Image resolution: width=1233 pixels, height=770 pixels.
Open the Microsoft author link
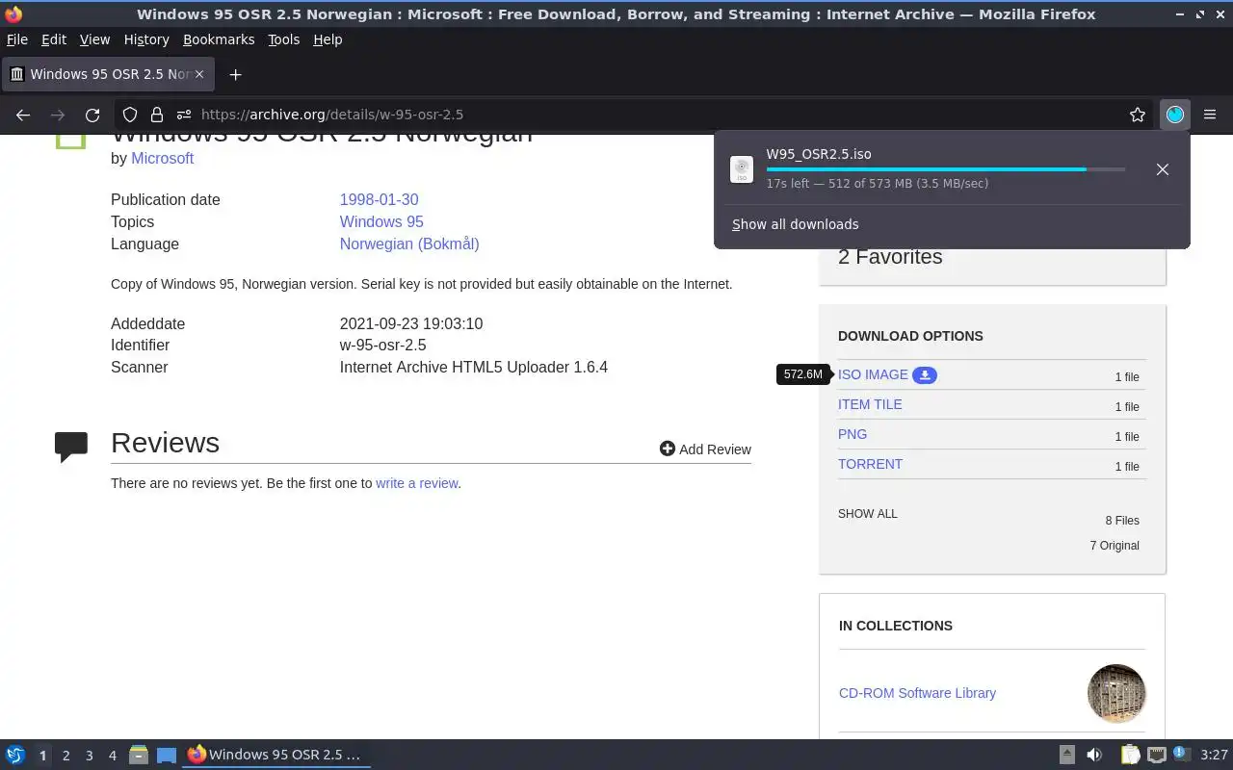click(163, 158)
